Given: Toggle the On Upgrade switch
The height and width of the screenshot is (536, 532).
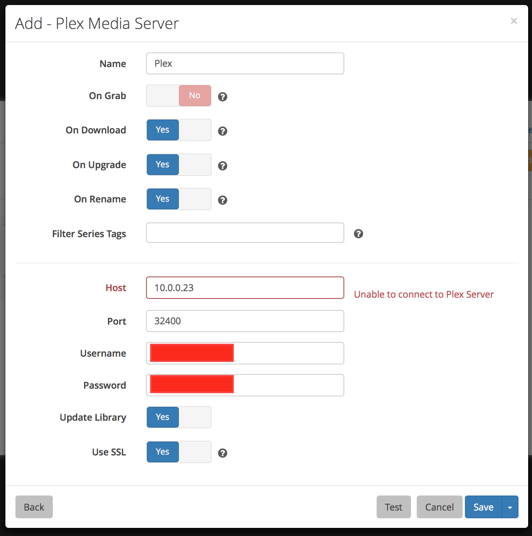Looking at the screenshot, I should tap(179, 165).
